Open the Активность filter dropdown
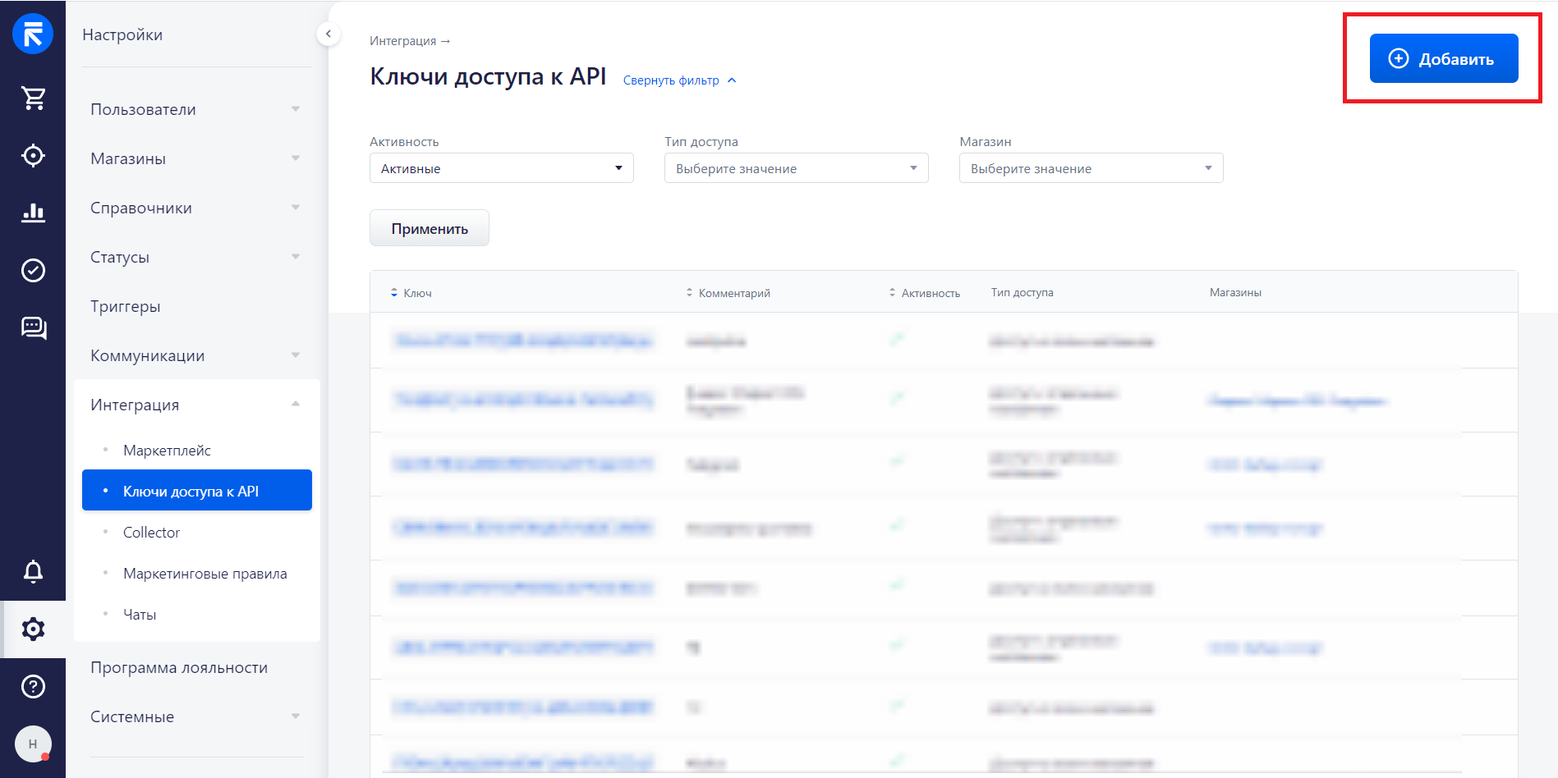Image resolution: width=1558 pixels, height=778 pixels. [x=502, y=168]
